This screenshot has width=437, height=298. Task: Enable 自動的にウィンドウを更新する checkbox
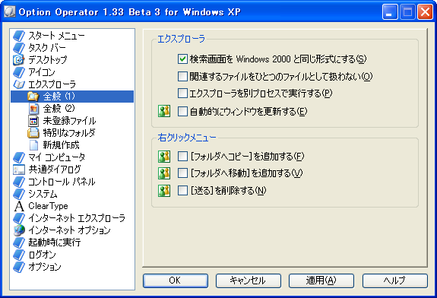click(182, 112)
